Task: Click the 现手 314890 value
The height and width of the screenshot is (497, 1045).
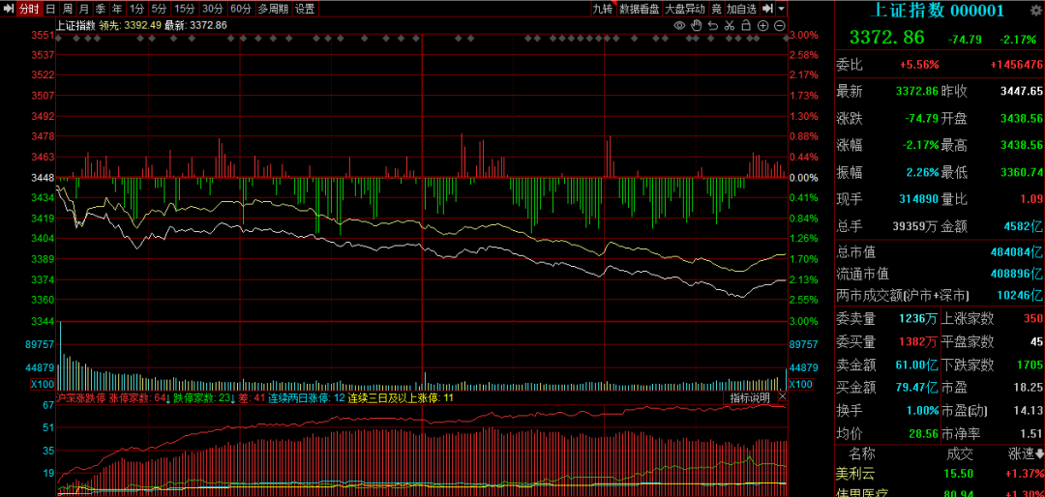Action: (917, 199)
